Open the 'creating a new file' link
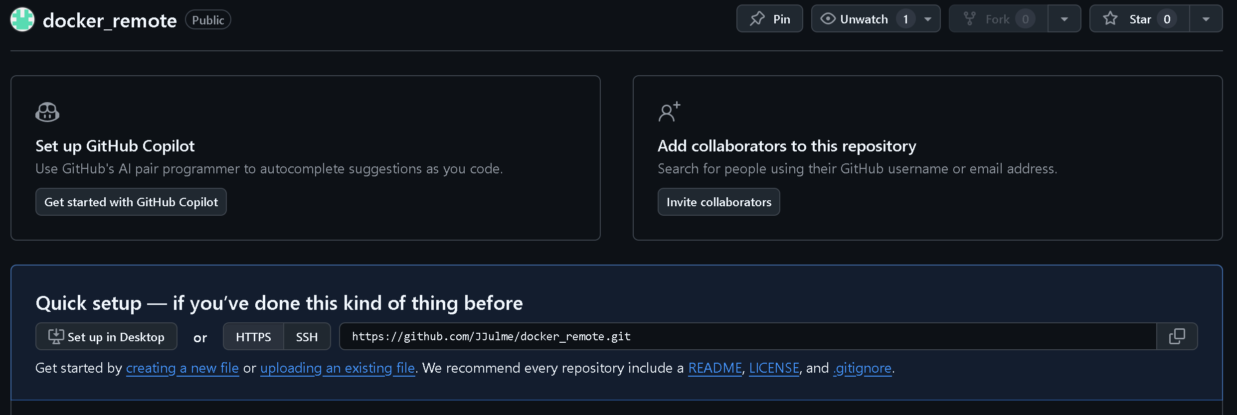This screenshot has width=1237, height=415. click(182, 368)
